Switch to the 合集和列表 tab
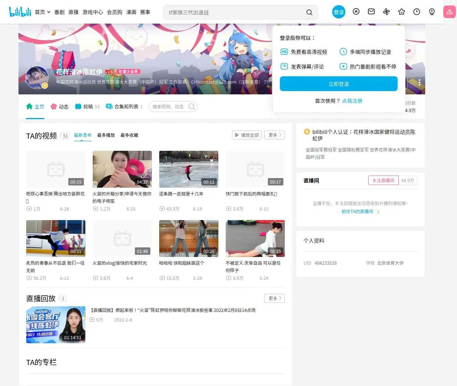457x386 pixels. tap(124, 107)
